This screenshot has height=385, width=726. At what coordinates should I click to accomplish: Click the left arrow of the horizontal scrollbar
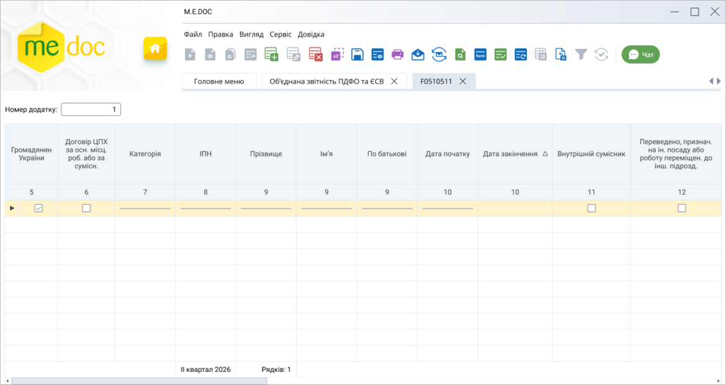click(7, 381)
